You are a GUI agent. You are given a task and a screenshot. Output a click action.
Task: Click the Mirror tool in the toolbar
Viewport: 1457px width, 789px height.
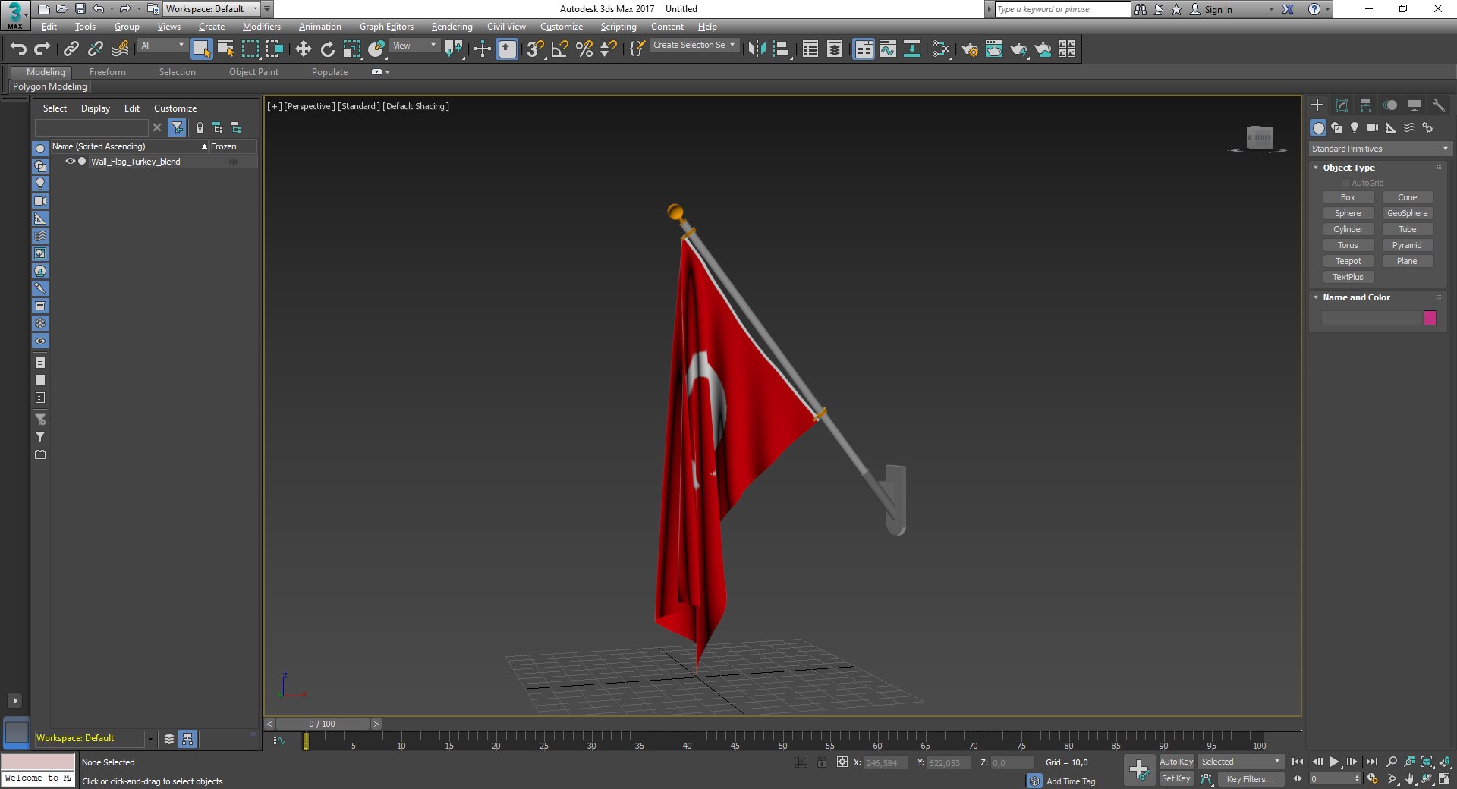(x=757, y=49)
